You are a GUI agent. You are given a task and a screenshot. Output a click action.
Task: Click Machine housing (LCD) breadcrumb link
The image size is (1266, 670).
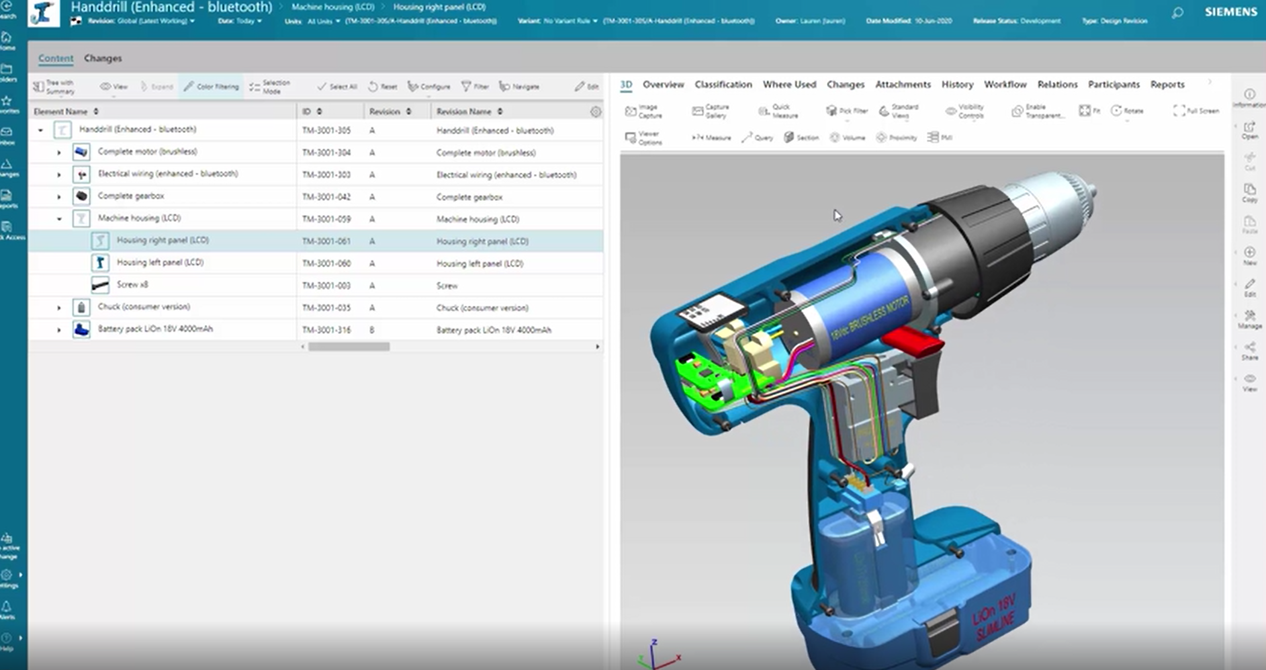click(x=332, y=7)
